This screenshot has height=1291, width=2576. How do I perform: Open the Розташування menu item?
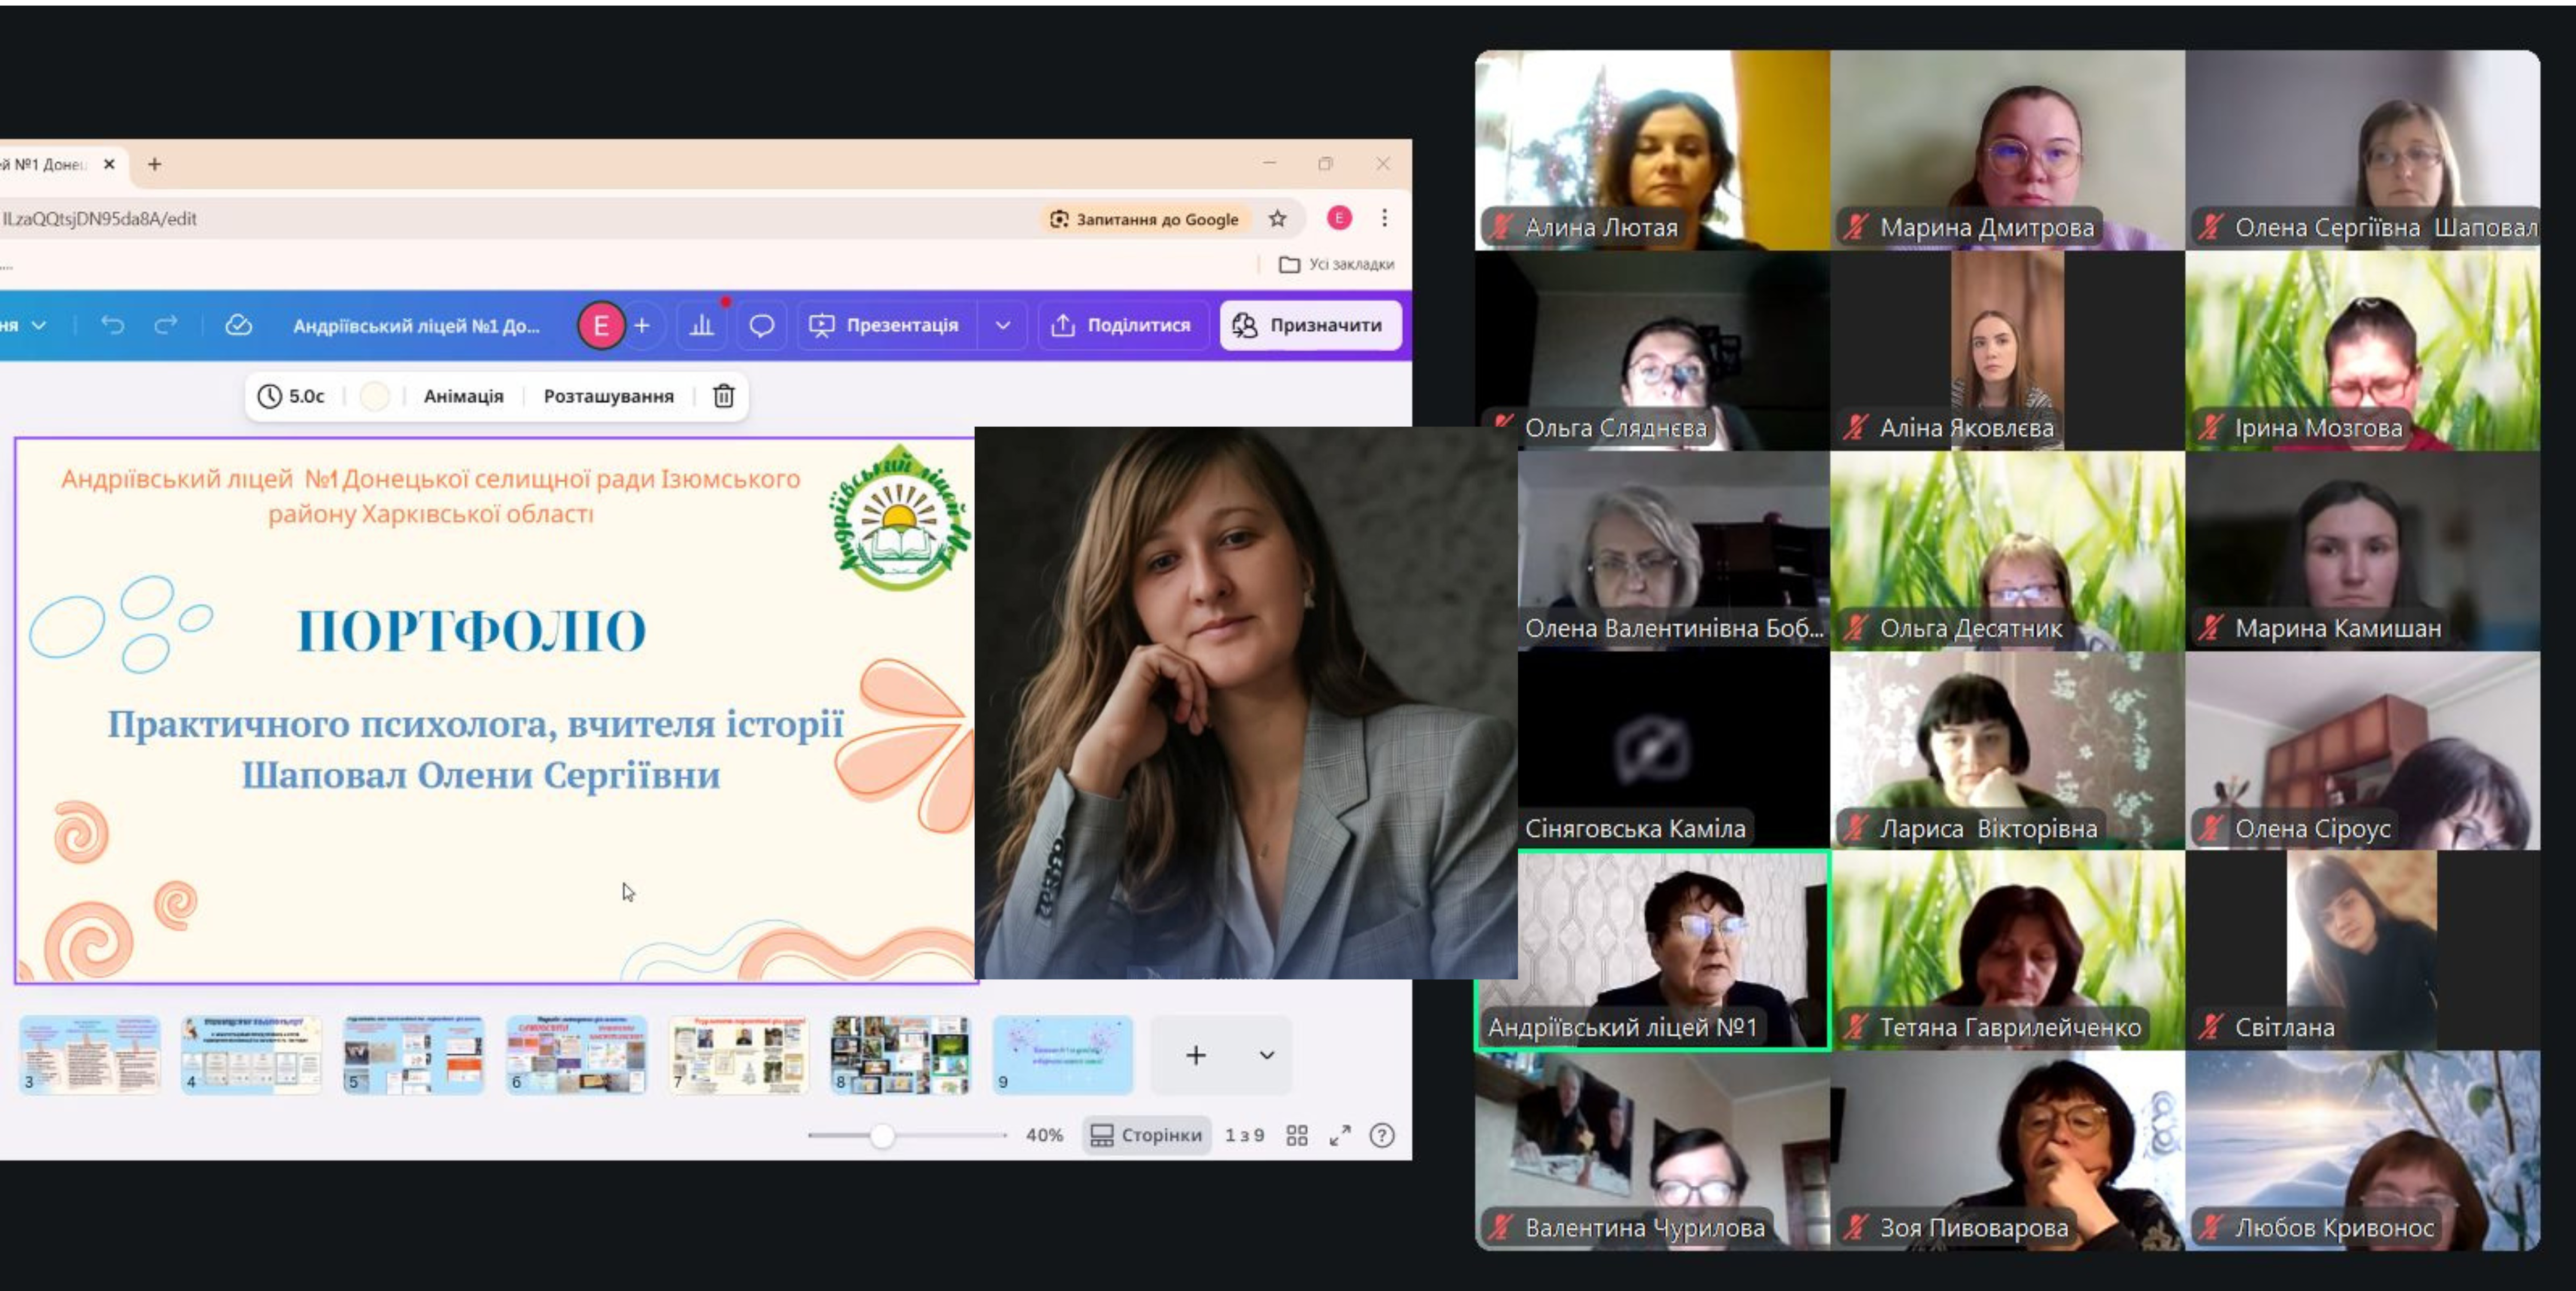coord(608,396)
